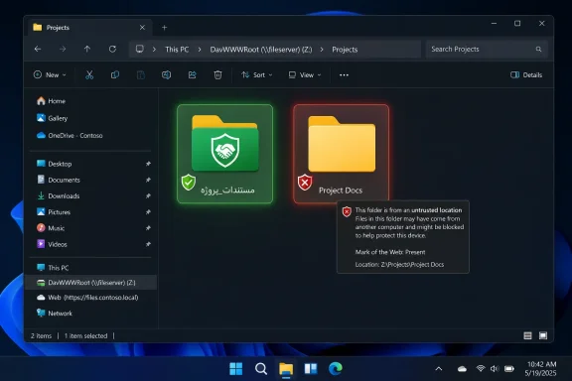Click the PC monitor icon in address bar
The image size is (572, 381).
pos(140,49)
